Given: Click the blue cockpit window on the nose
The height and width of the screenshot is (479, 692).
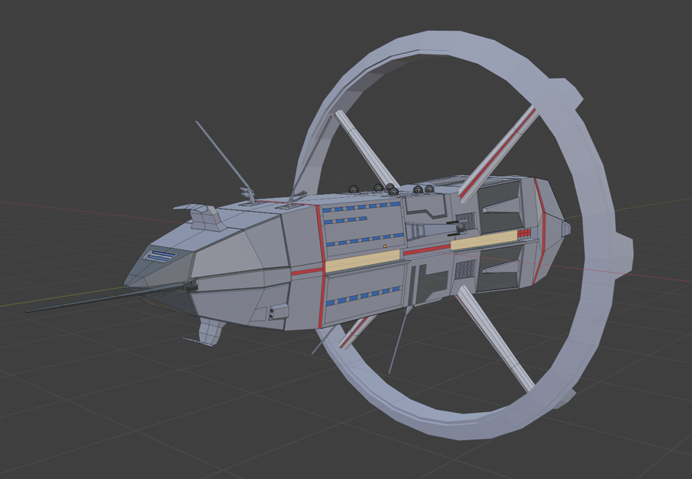Looking at the screenshot, I should coord(160,255).
